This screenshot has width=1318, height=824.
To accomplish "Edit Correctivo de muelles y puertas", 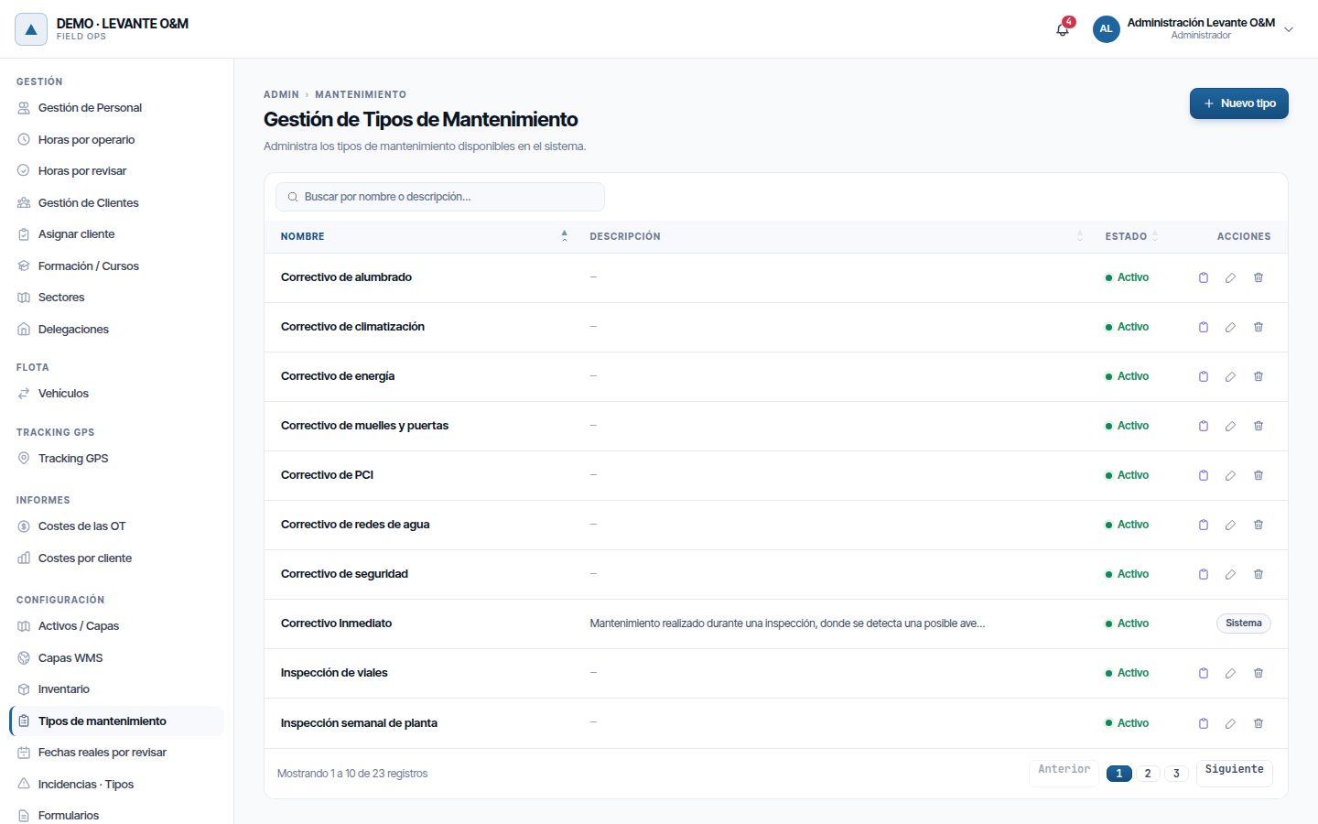I will (x=1230, y=426).
